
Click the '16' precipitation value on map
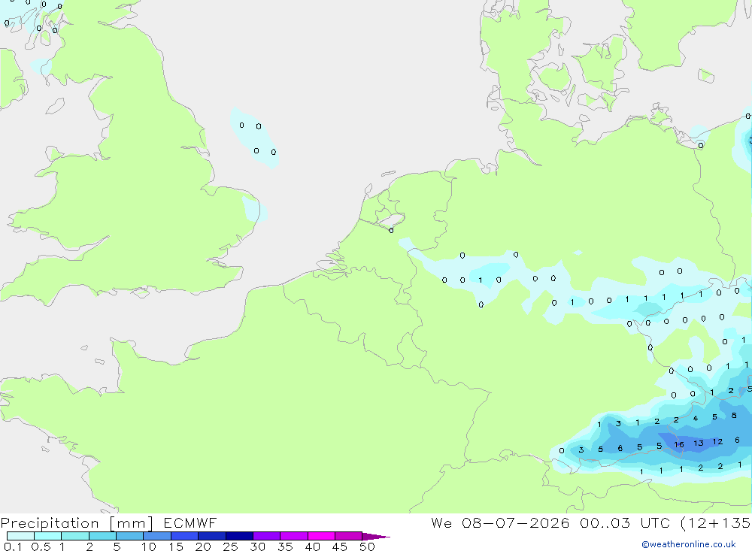pos(678,444)
